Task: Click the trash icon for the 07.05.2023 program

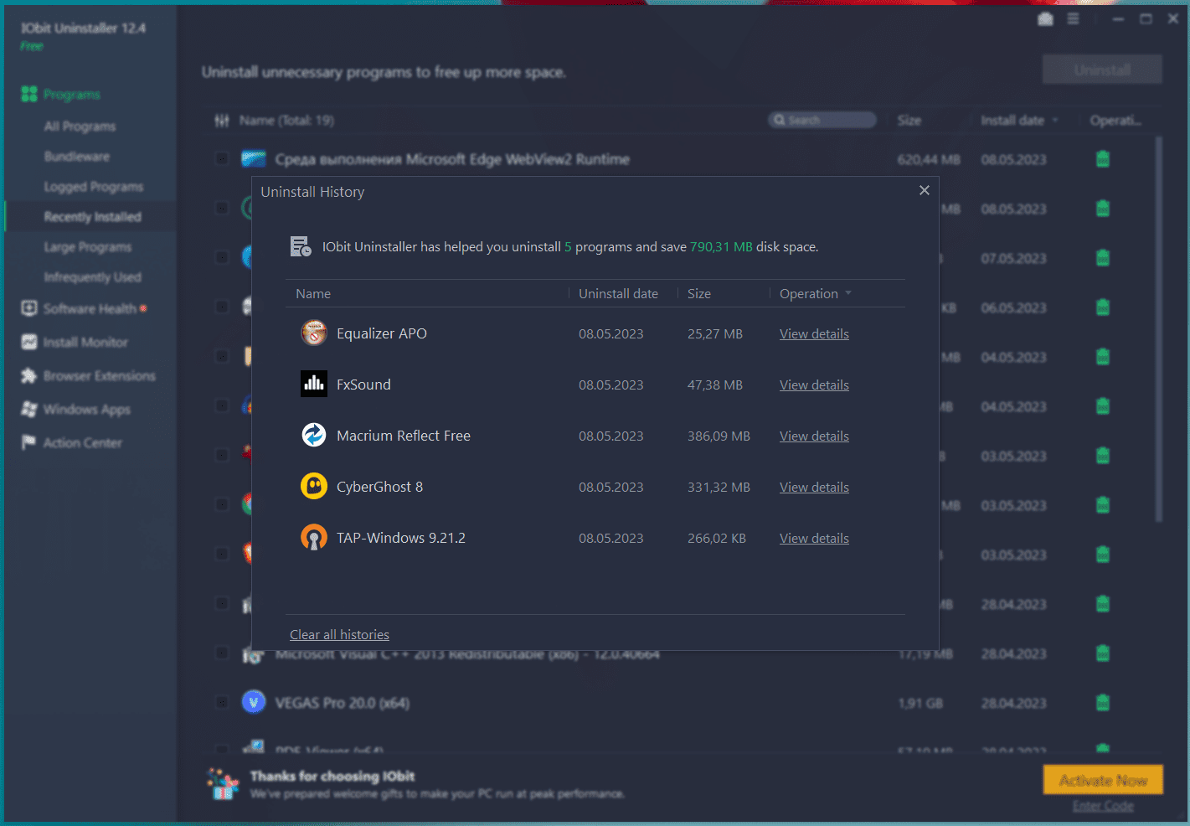Action: click(x=1103, y=258)
